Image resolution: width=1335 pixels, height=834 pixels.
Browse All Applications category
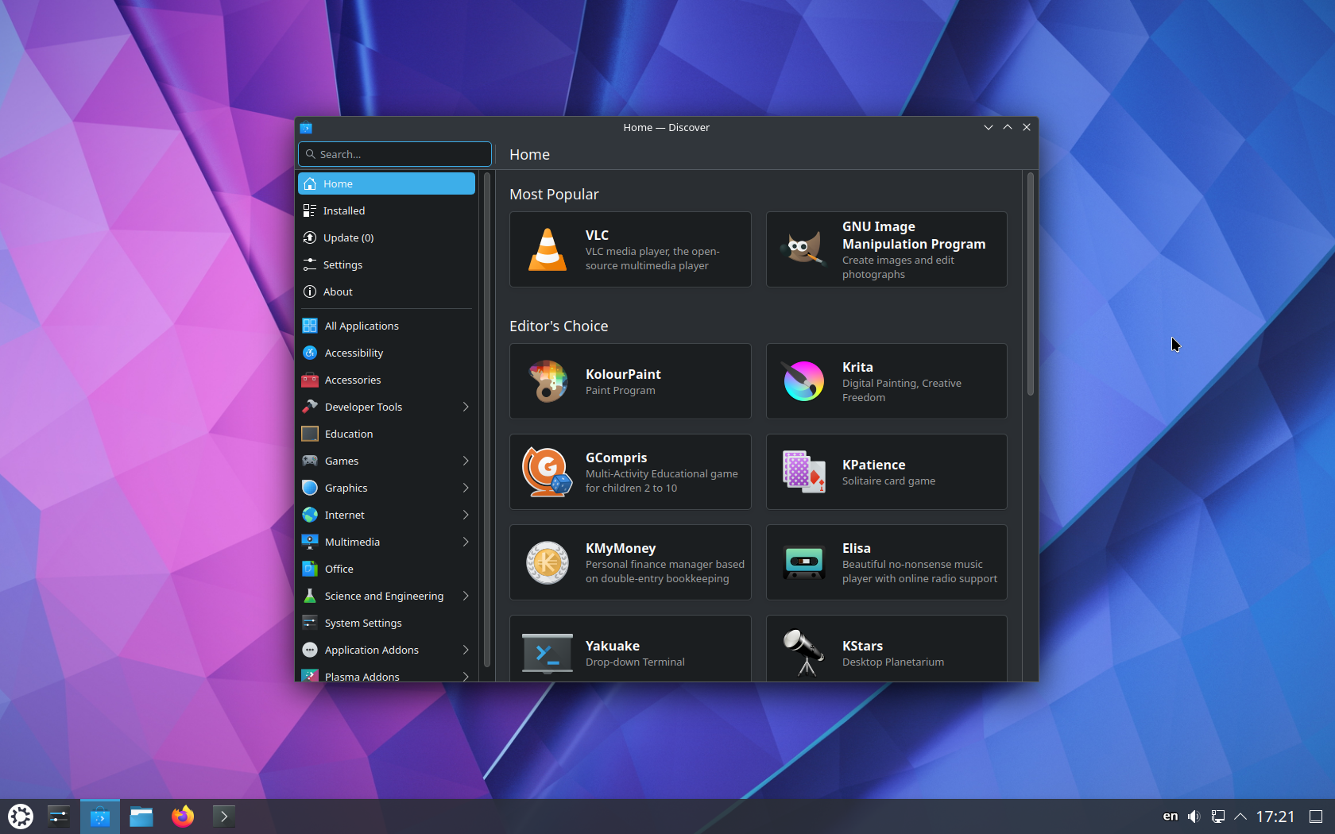[386, 326]
